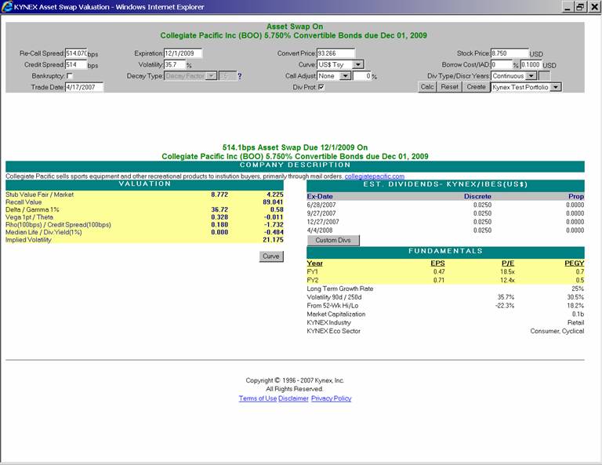
Task: Click the Market Capitalization label
Action: [336, 314]
